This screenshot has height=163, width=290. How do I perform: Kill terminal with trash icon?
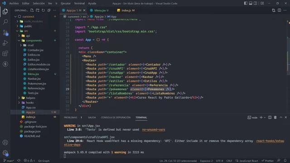pos(275,118)
